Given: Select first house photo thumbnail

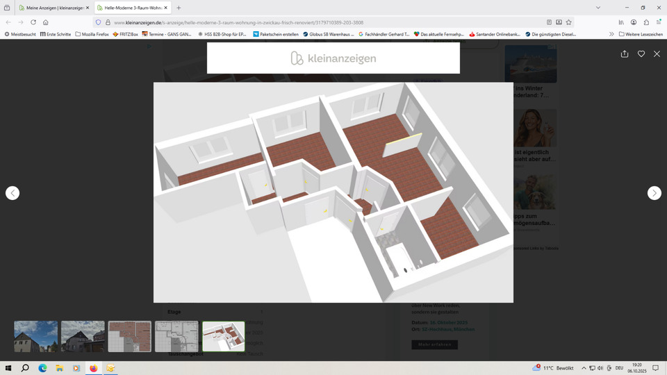Looking at the screenshot, I should (x=36, y=336).
